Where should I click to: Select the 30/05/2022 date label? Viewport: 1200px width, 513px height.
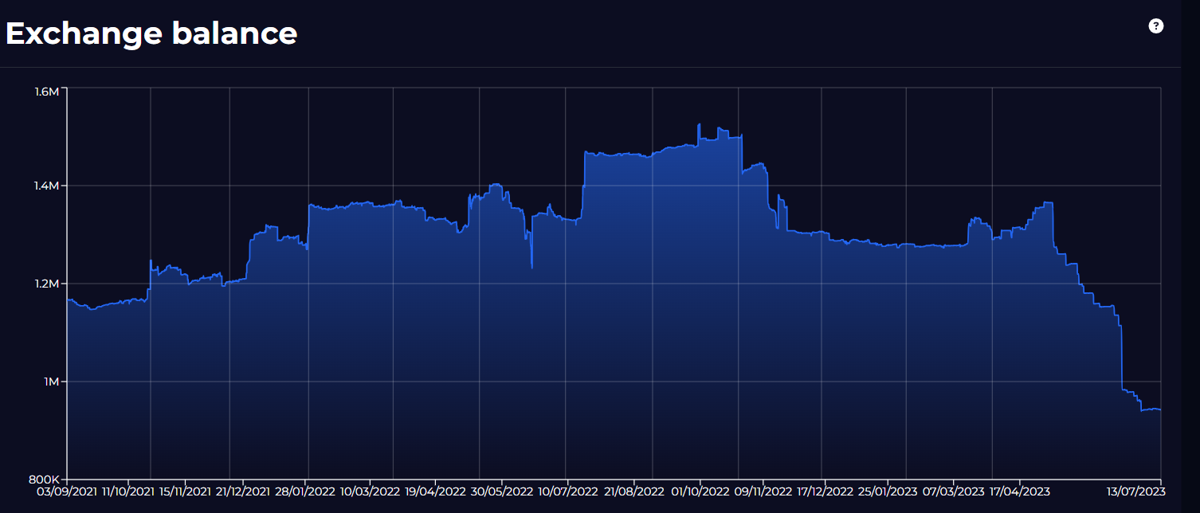click(x=501, y=491)
